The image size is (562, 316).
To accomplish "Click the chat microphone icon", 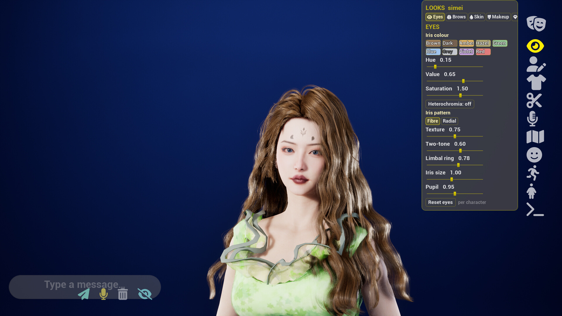I will (x=103, y=294).
